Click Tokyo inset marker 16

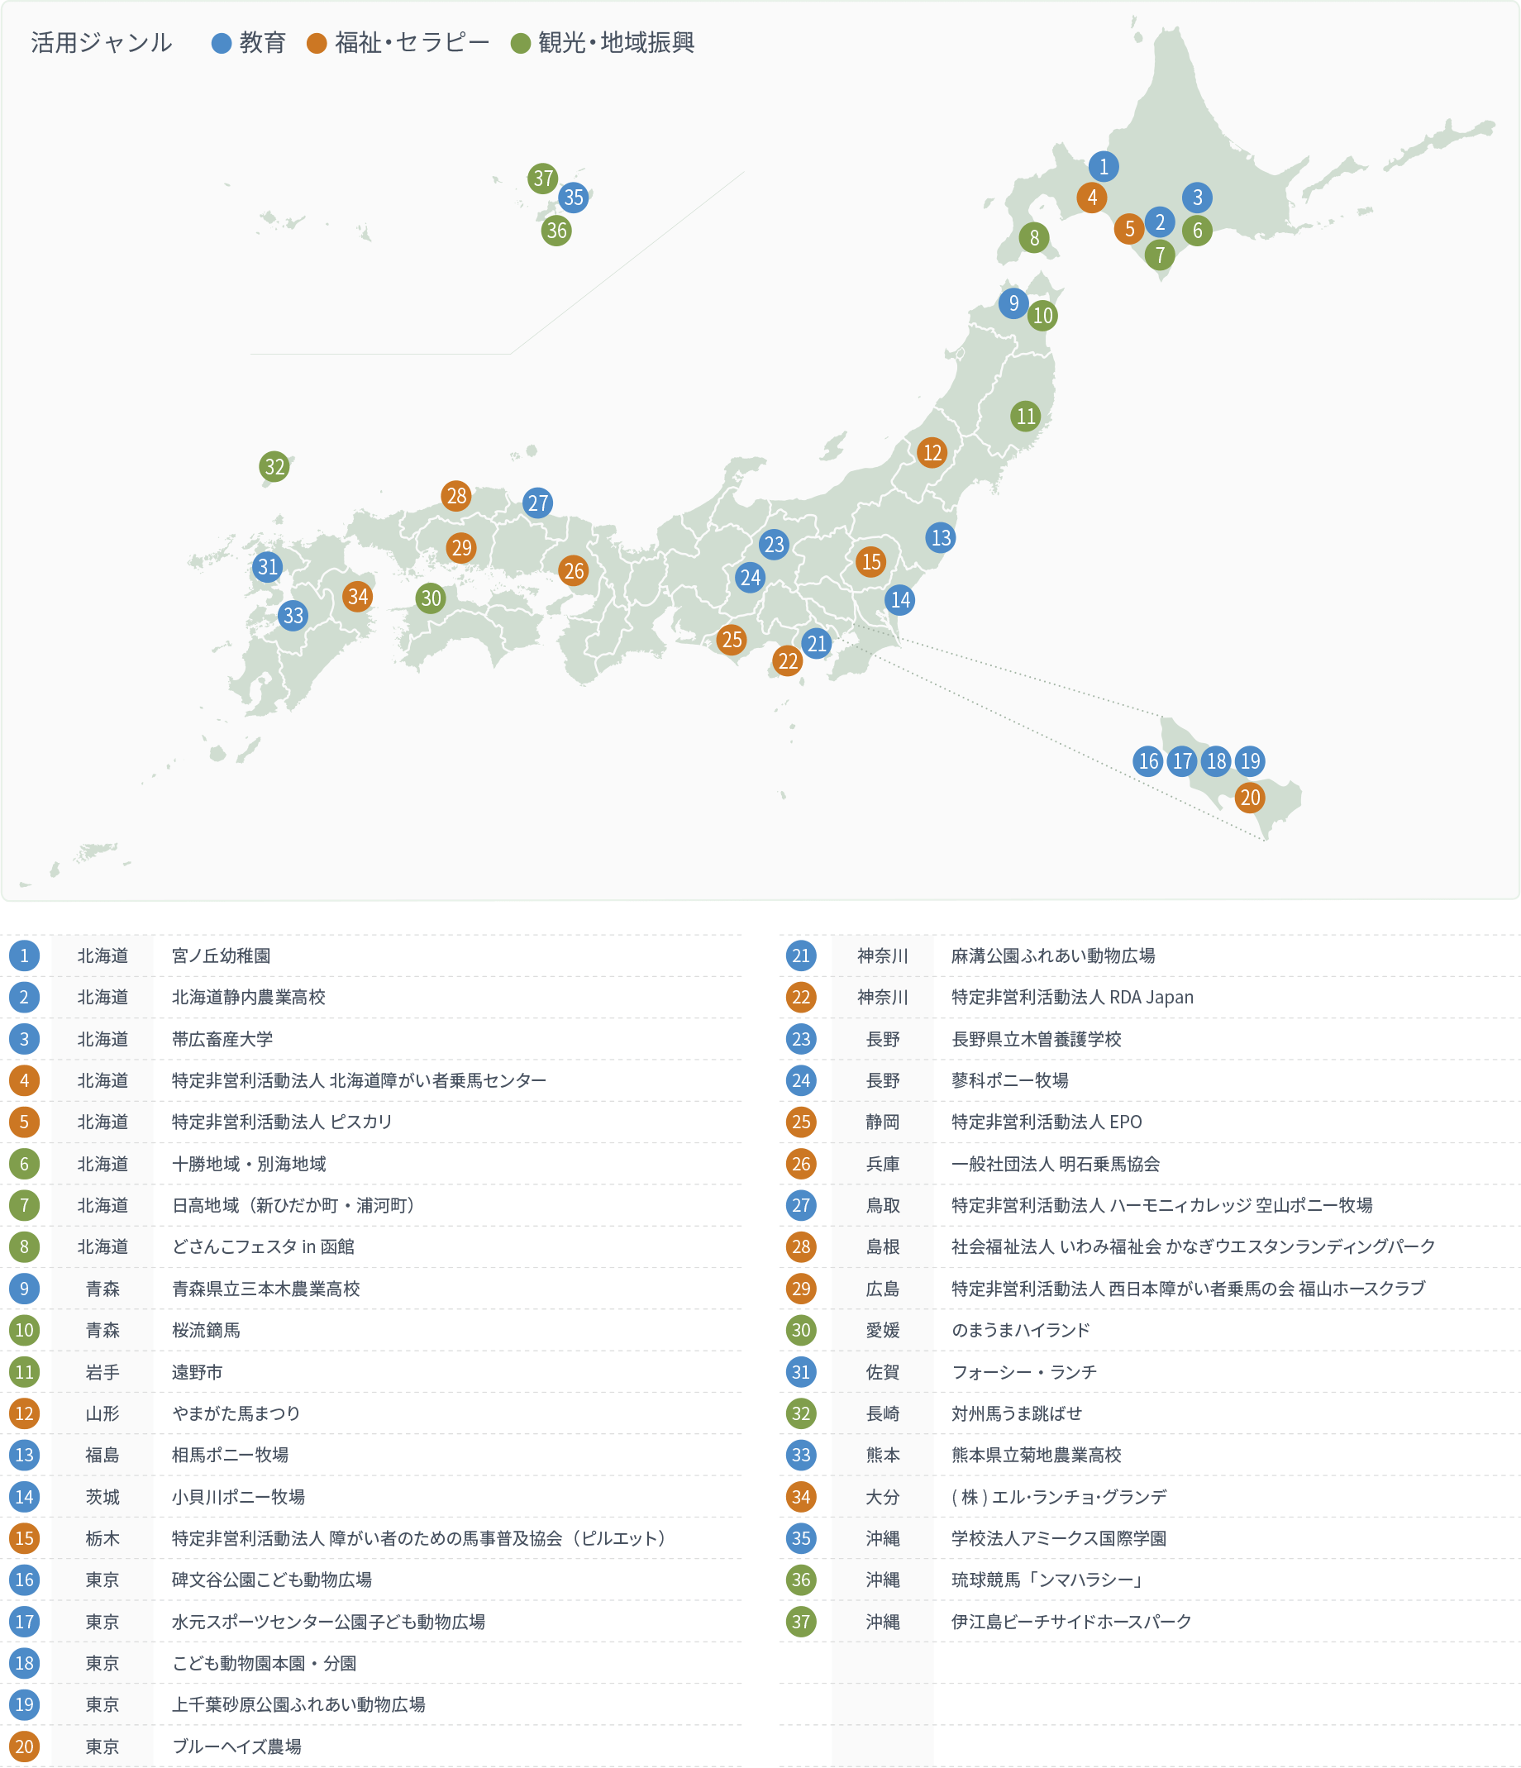[1149, 761]
